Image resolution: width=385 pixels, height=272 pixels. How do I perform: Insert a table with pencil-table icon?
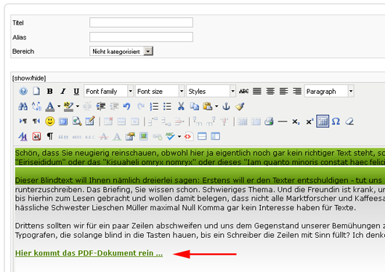[x=90, y=121]
